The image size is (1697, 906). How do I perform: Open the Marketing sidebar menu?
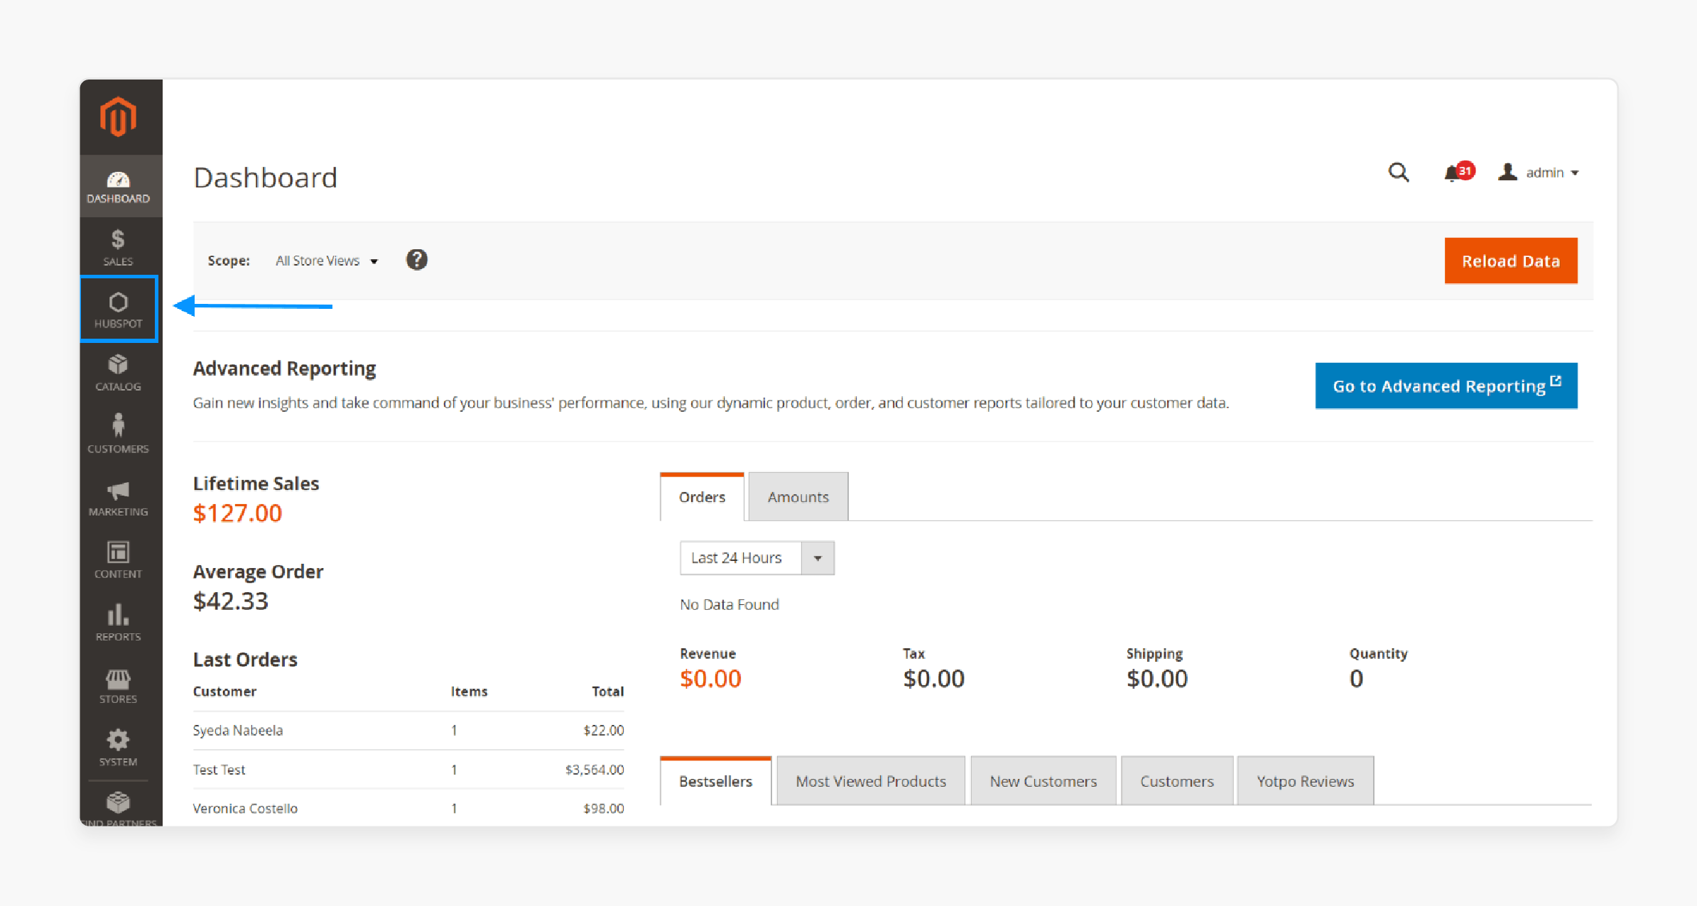119,498
